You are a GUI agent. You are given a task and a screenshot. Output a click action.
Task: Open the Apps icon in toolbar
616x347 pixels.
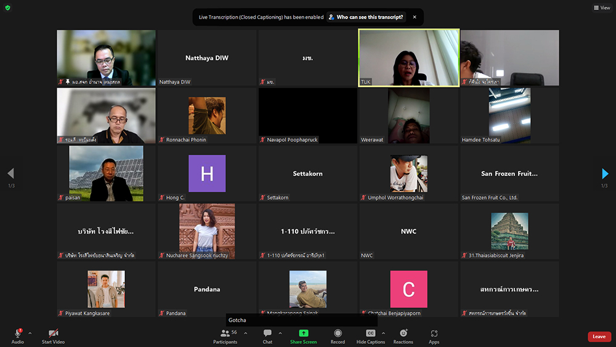434,333
